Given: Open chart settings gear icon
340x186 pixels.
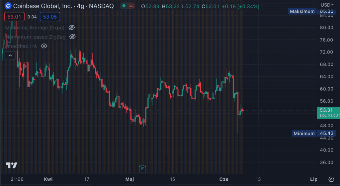Looking at the screenshot, I should (331, 179).
